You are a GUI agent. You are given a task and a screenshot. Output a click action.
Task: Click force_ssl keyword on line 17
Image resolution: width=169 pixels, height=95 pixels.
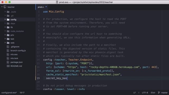click(x=53, y=71)
